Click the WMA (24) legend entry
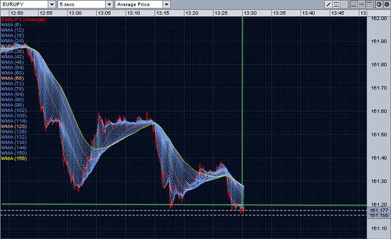This screenshot has width=391, height=239. click(x=13, y=41)
